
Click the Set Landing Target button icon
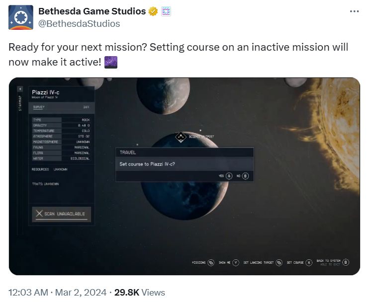(279, 262)
